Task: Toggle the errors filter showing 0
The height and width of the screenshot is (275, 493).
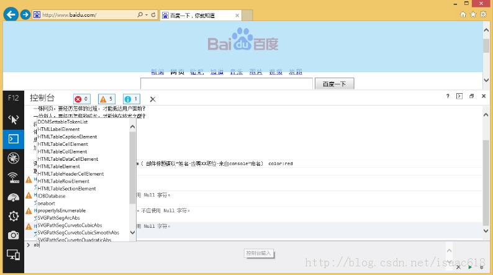Action: 82,99
